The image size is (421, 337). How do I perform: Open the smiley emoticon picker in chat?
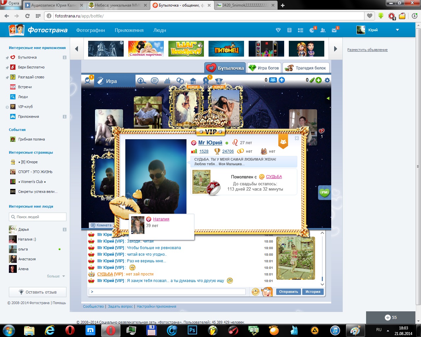[256, 292]
